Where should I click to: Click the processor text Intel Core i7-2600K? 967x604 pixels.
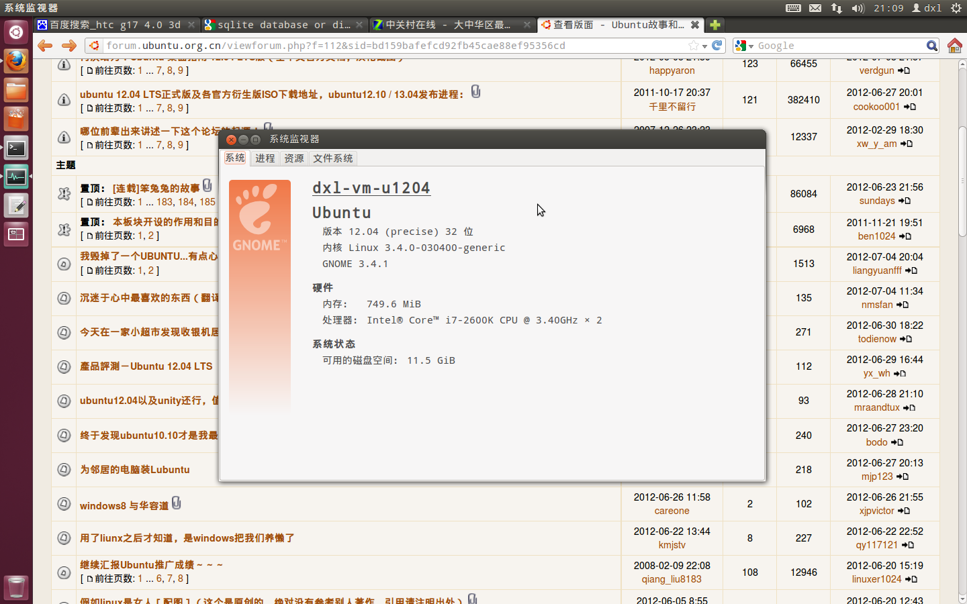click(x=484, y=320)
